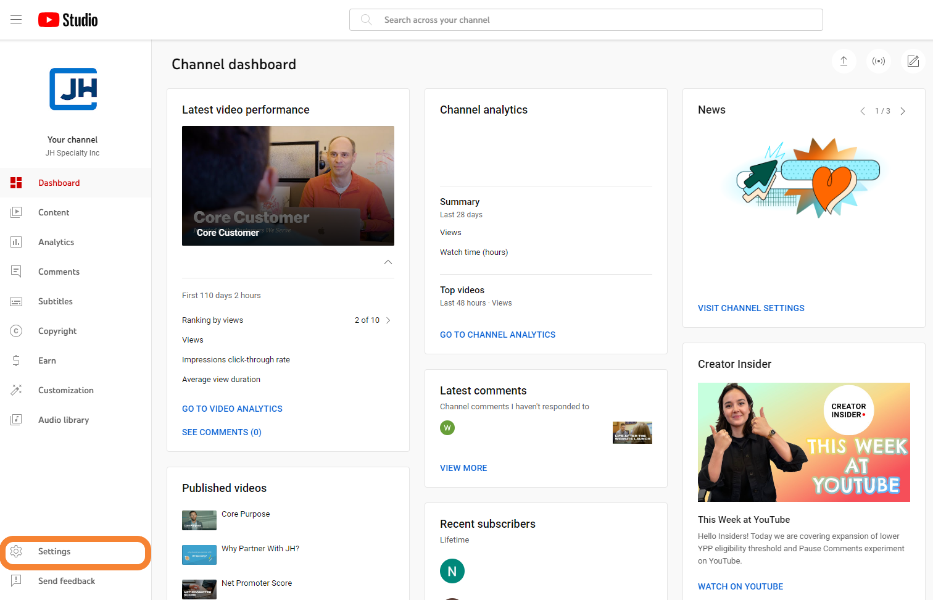Click GO TO VIDEO ANALYTICS link

232,409
